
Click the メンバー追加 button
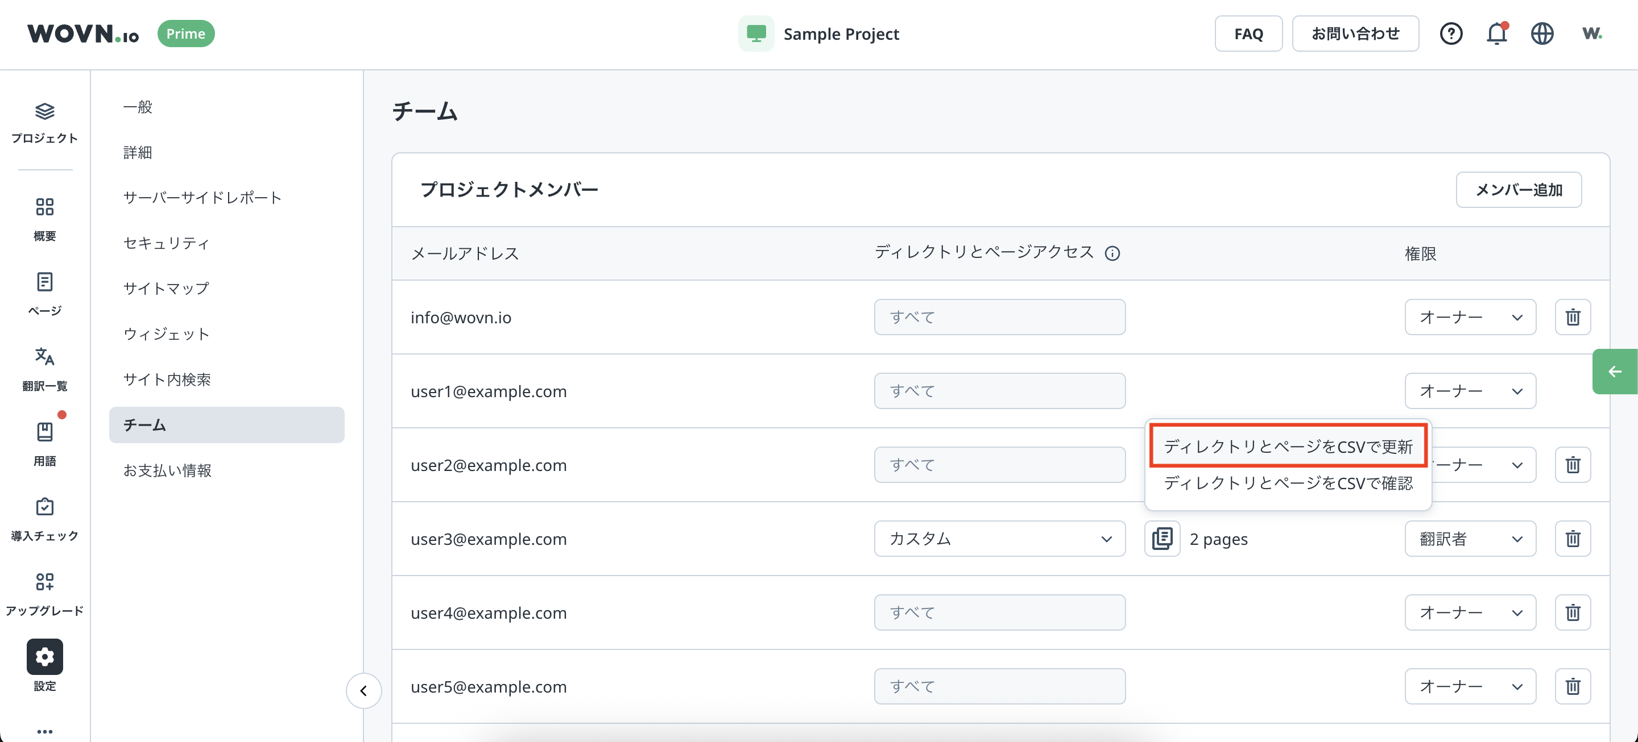pos(1519,190)
